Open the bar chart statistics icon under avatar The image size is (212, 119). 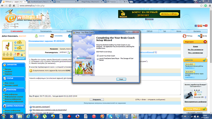22,54
